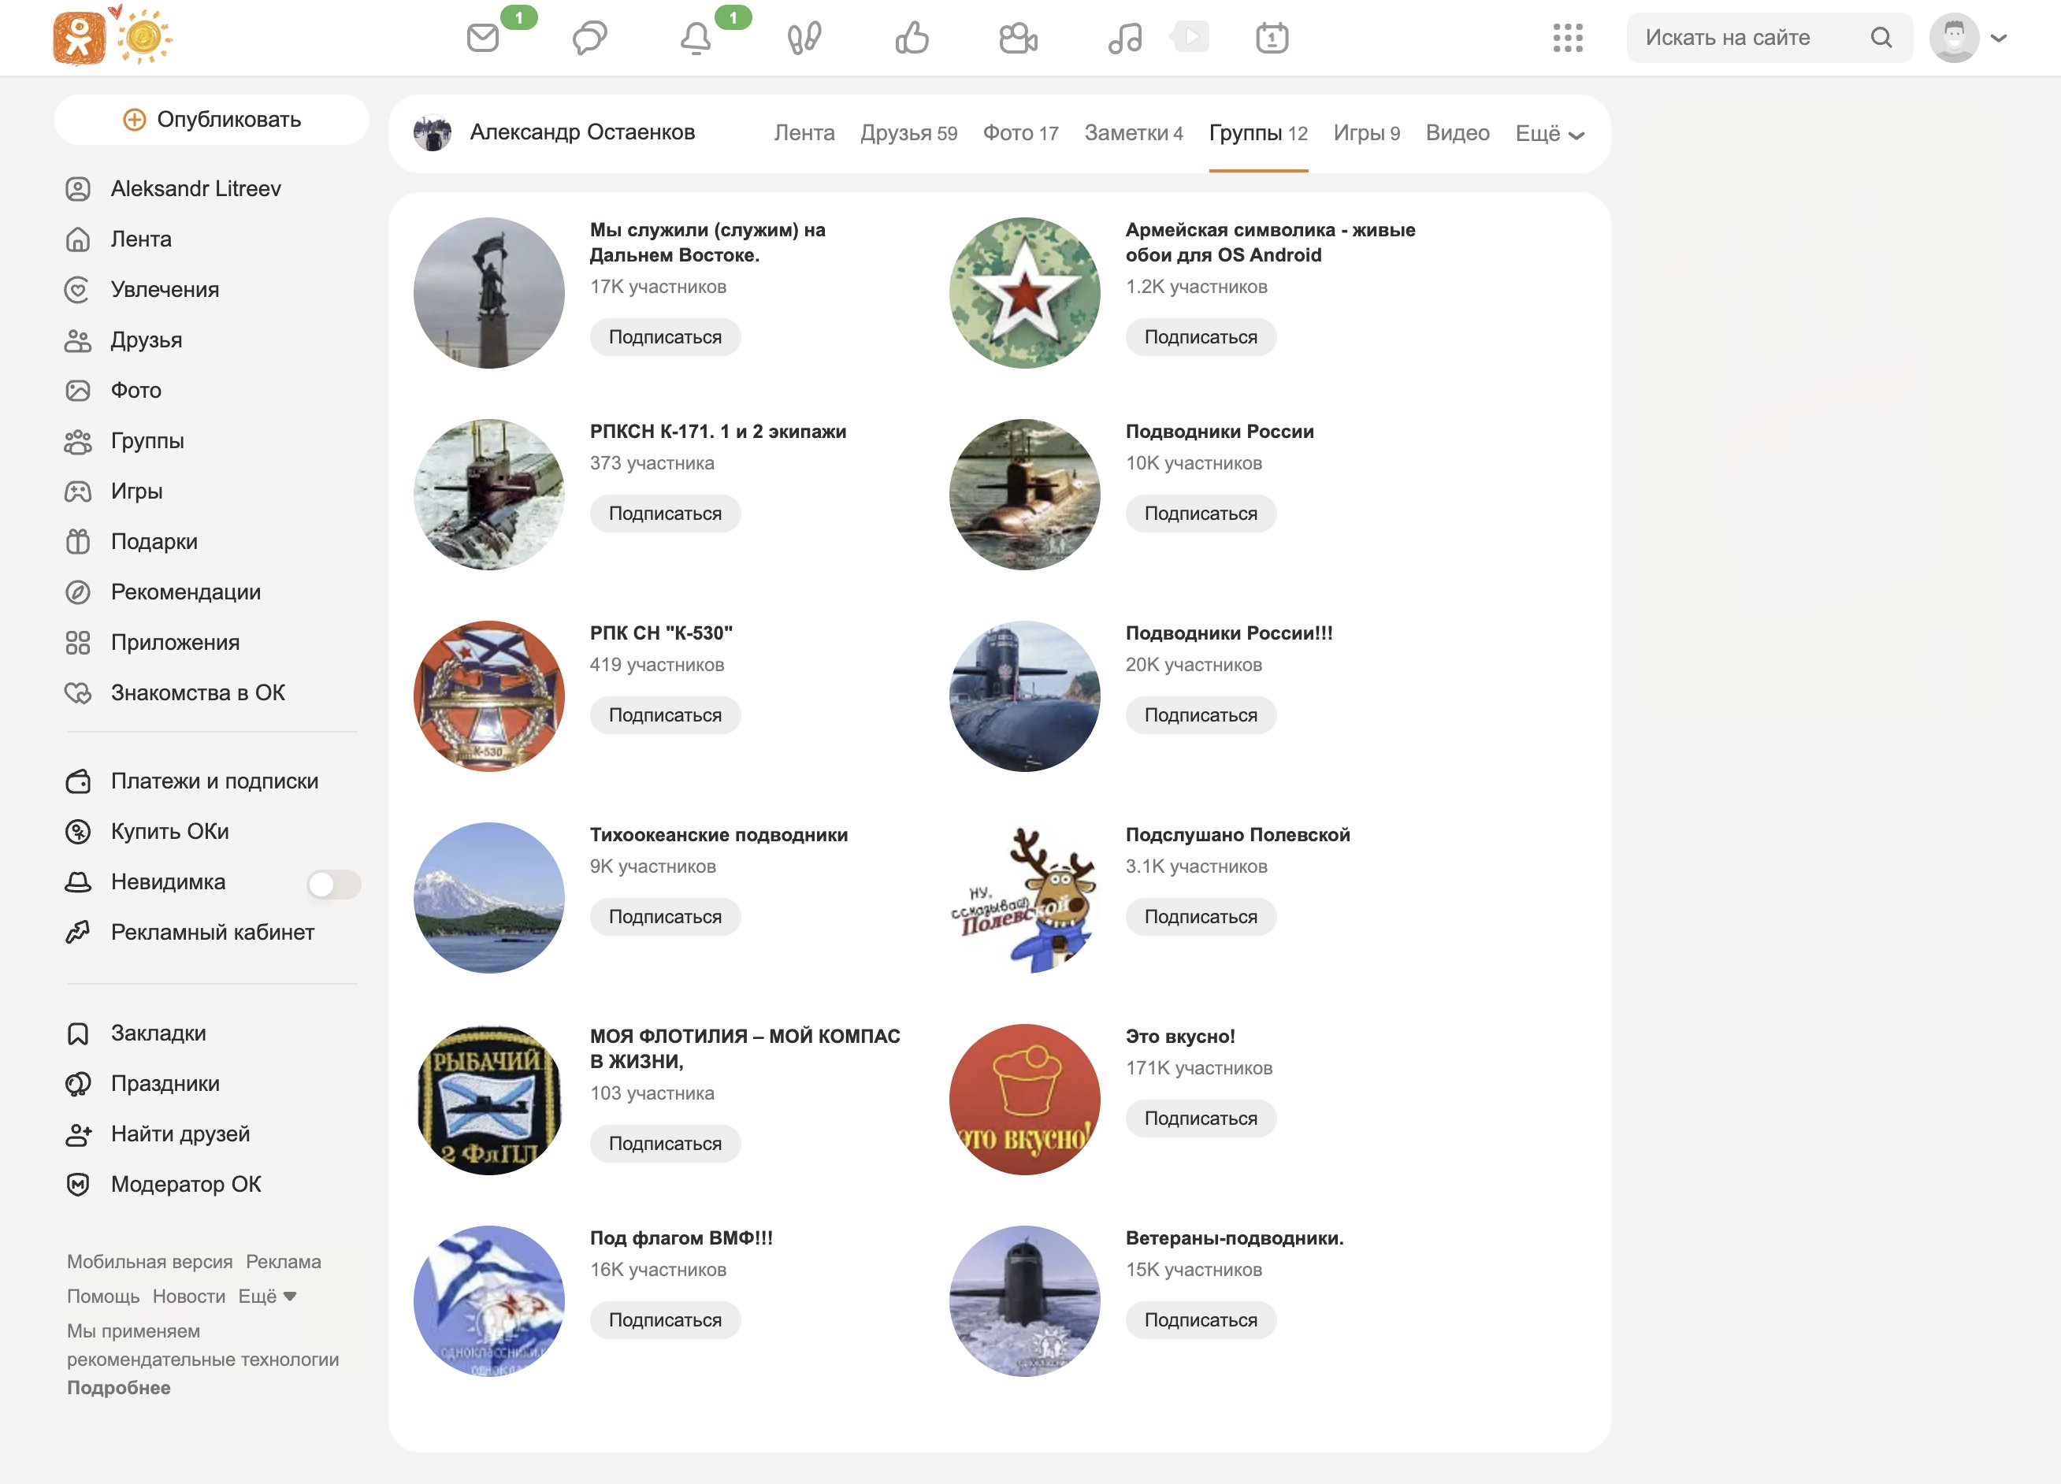Viewport: 2061px width, 1484px height.
Task: Click the thumbs-up events icon
Action: (912, 38)
